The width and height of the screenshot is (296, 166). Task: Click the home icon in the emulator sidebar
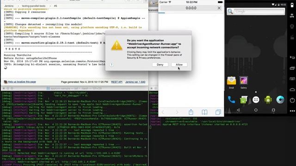[x=292, y=89]
